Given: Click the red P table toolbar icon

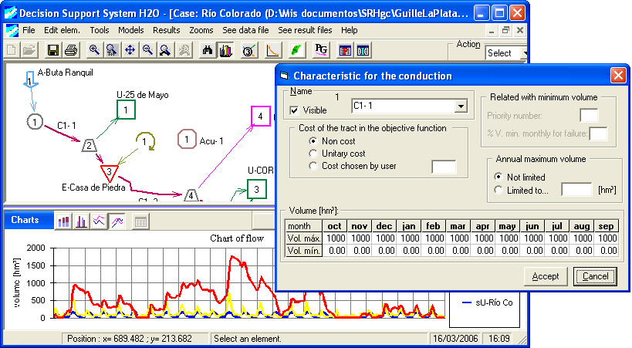Looking at the screenshot, I should coord(345,50).
